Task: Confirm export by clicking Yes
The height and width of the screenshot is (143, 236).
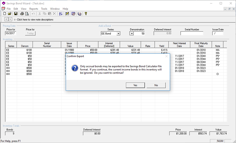Action: tap(135, 85)
